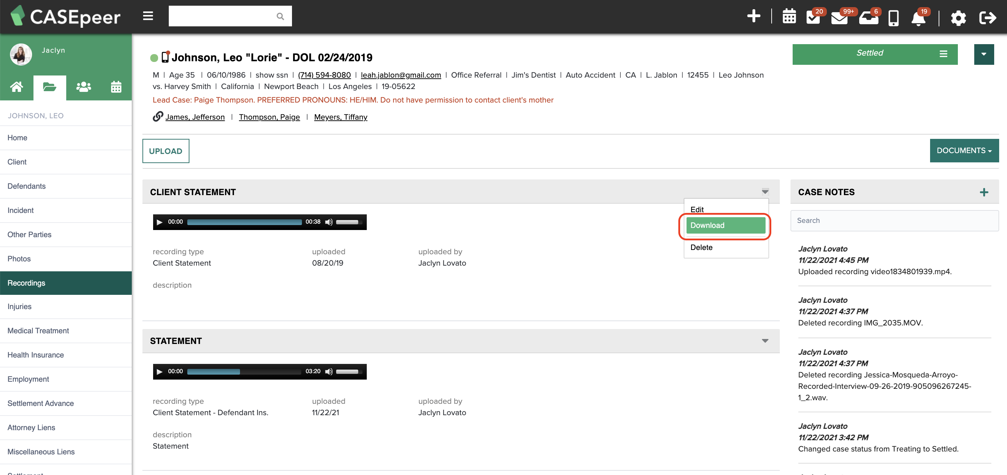Open Photos in case sidebar

66,259
